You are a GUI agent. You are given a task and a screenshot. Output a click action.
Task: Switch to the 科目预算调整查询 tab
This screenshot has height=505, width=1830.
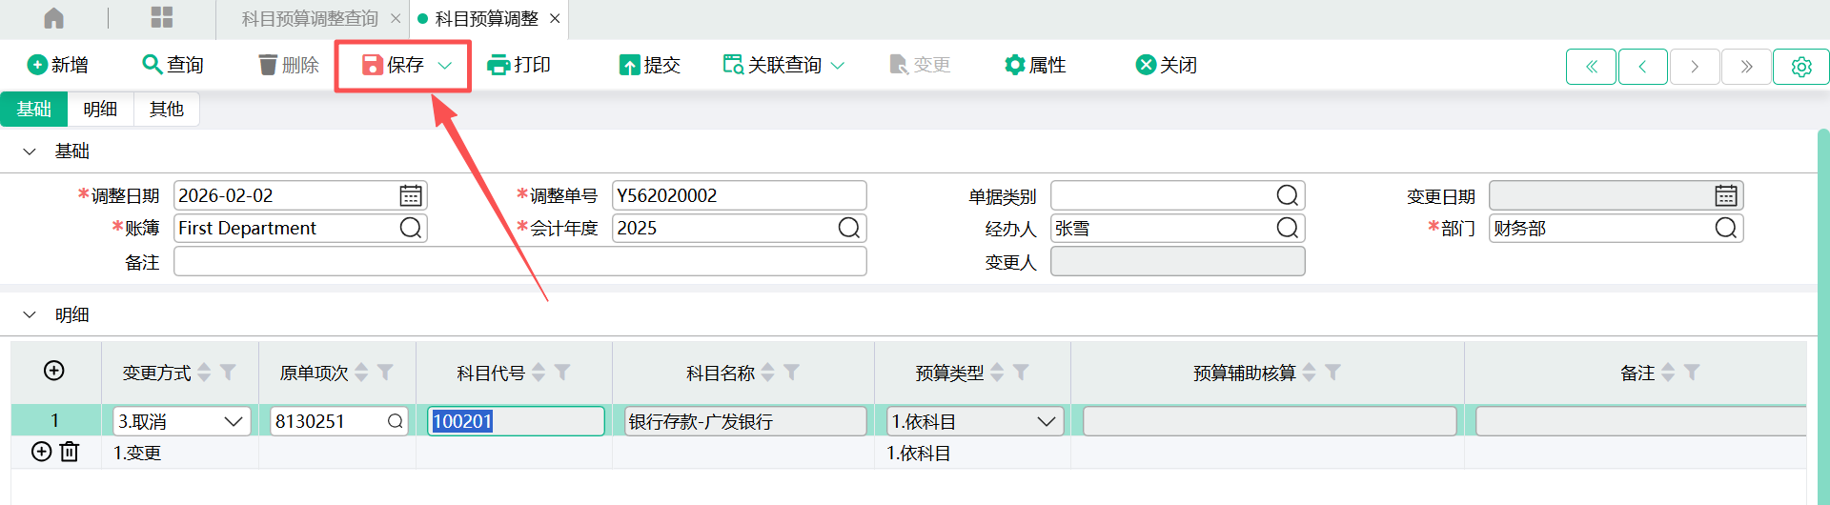click(309, 19)
